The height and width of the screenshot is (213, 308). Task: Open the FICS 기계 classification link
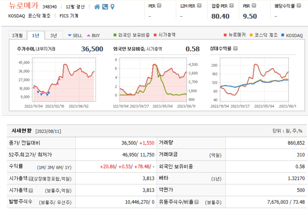coord(69,15)
